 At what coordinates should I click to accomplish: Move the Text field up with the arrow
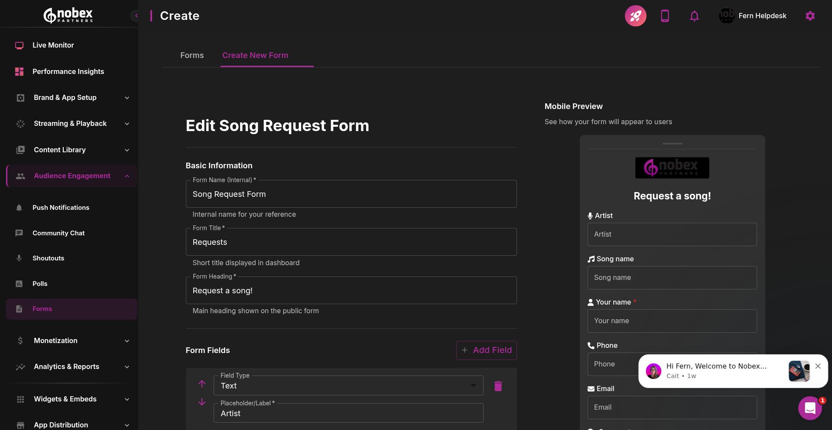[201, 384]
